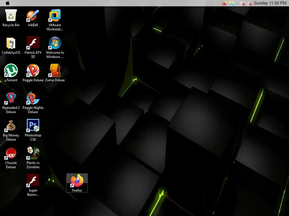This screenshot has height=216, width=289.
Task: Select the µTorrent desktop icon
Action: tap(11, 73)
